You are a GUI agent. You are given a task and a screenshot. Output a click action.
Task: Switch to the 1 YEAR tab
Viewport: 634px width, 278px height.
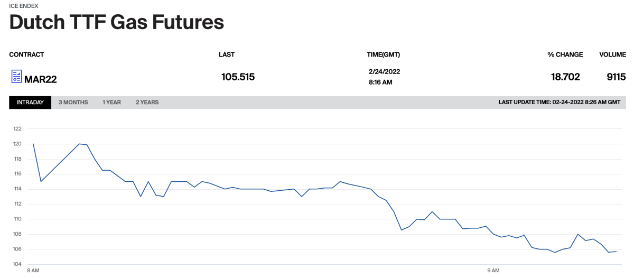(x=111, y=103)
